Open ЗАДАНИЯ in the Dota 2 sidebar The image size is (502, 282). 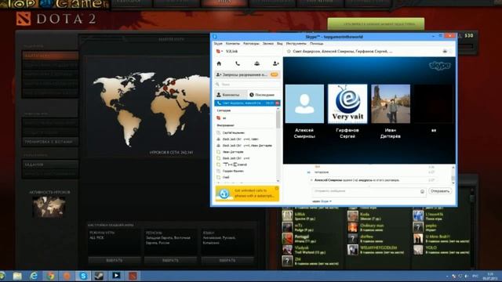click(50, 164)
